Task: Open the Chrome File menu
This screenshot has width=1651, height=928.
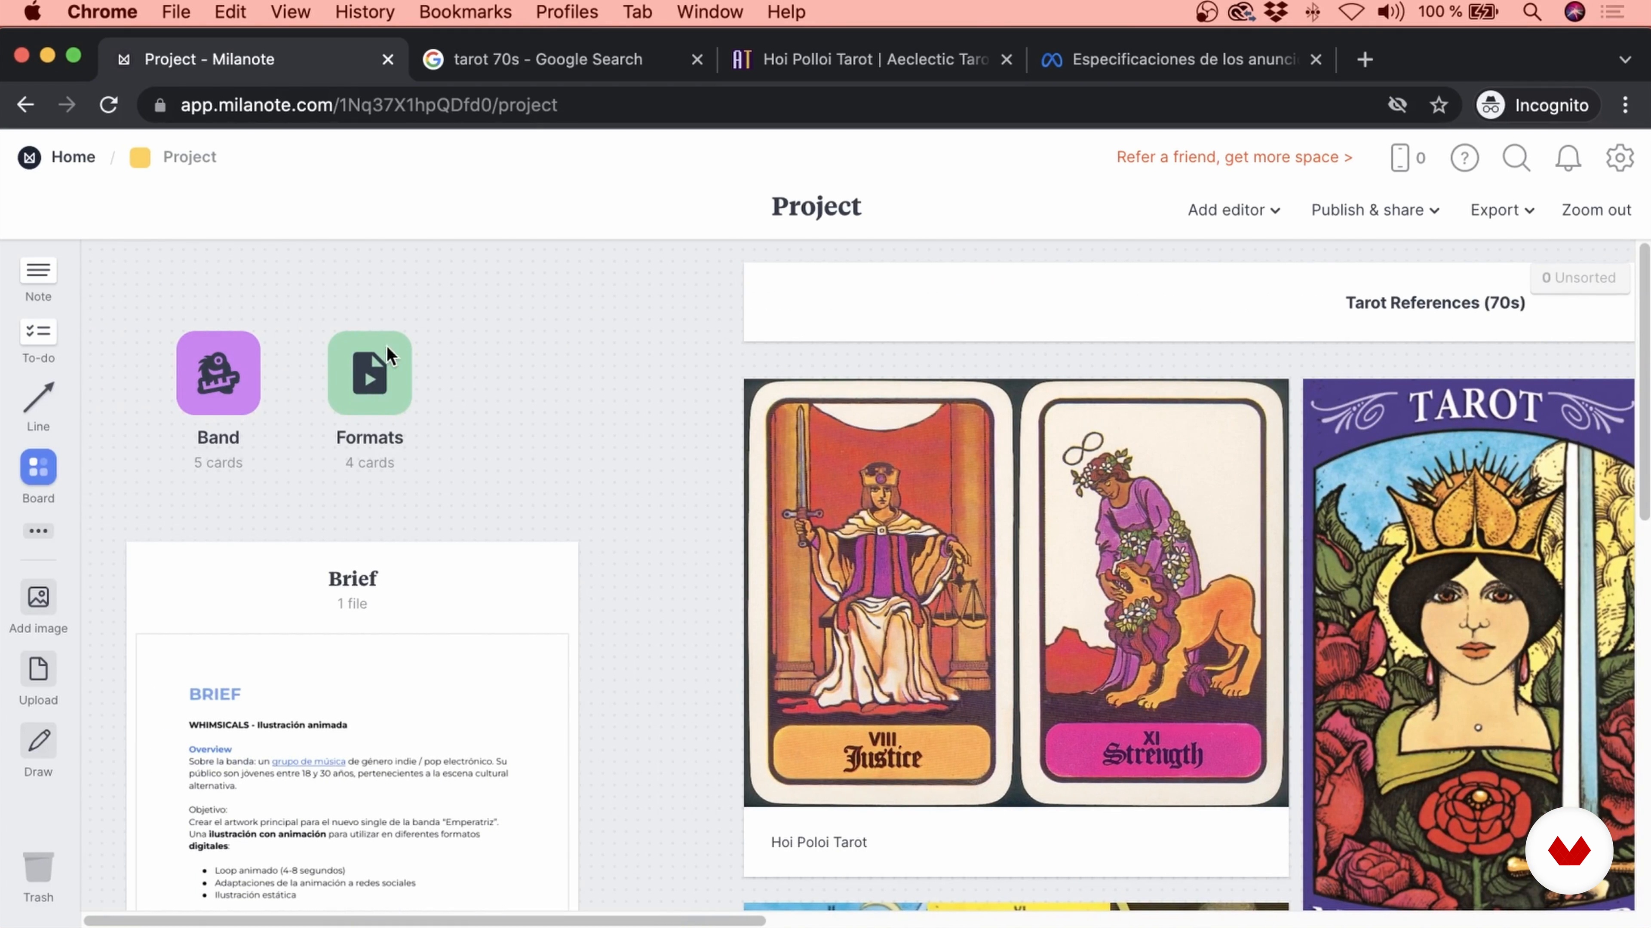Action: tap(175, 12)
